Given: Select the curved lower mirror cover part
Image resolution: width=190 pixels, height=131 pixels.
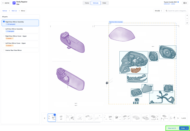Looking at the screenshot, I should [137, 78].
